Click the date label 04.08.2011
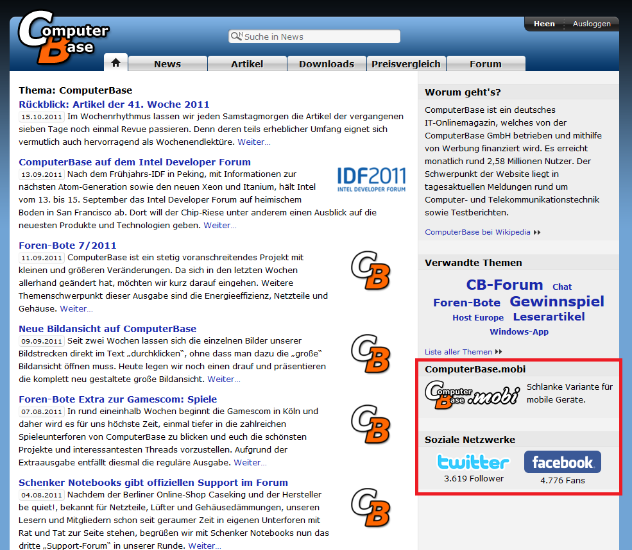 pos(42,496)
